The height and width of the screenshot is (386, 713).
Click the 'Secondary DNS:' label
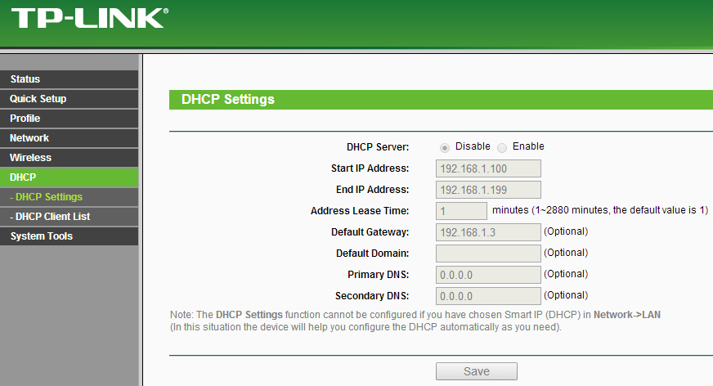click(372, 296)
